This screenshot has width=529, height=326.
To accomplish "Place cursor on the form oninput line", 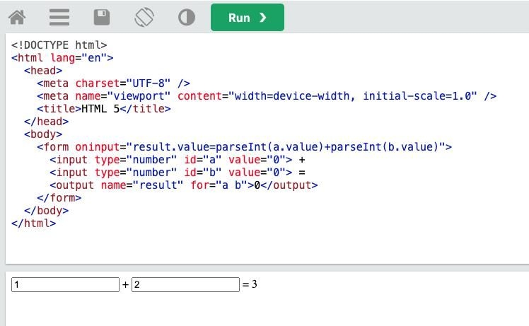I will click(244, 147).
